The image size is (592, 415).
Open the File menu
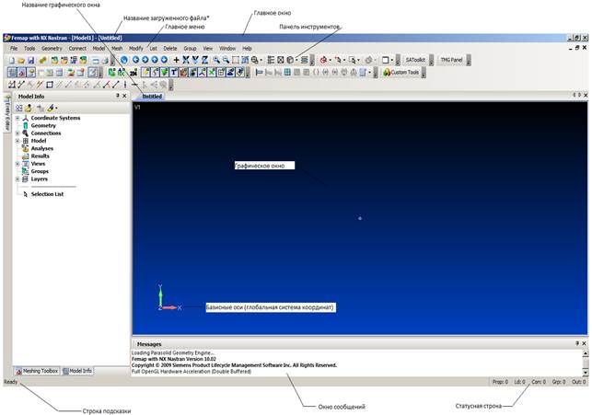[14, 48]
